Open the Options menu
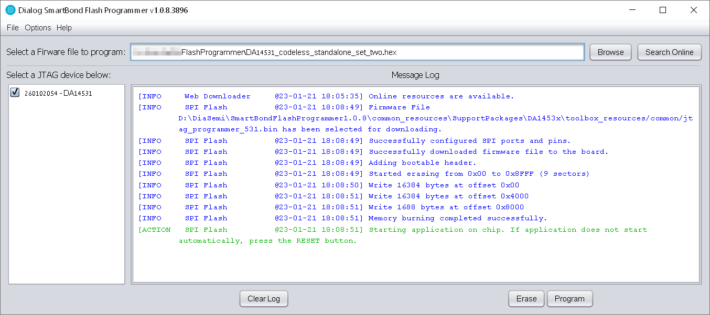The image size is (710, 315). coord(38,28)
